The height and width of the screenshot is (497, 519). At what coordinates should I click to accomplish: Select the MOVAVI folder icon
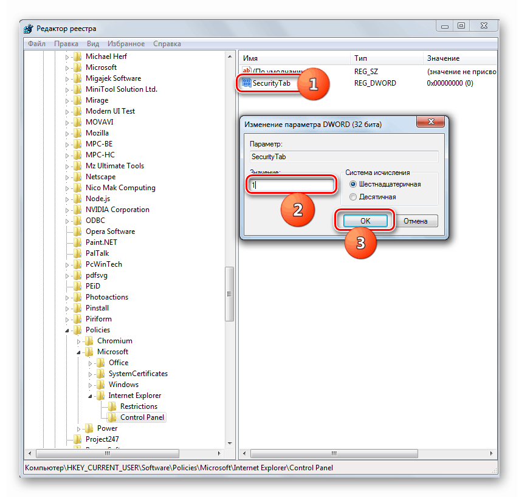coord(77,122)
